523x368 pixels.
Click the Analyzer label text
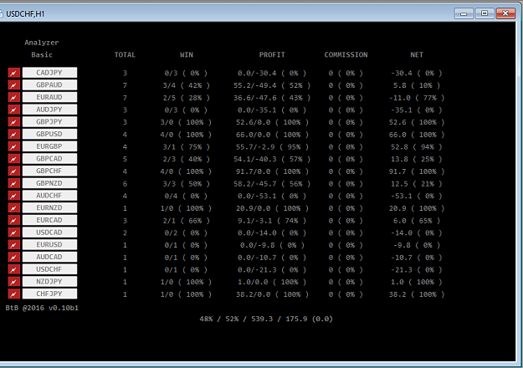point(42,43)
